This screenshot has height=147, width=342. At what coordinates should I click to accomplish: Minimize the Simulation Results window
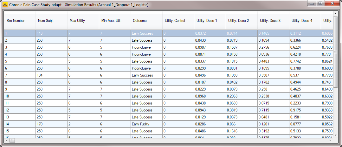pos(313,3)
